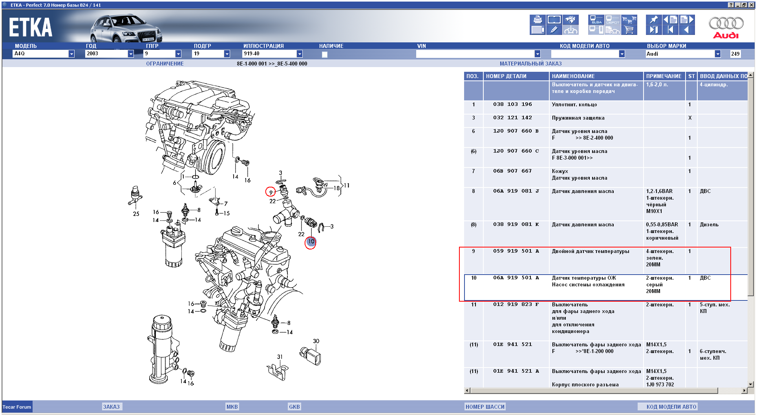Open the ГОД dropdown showing 2003

(x=130, y=54)
